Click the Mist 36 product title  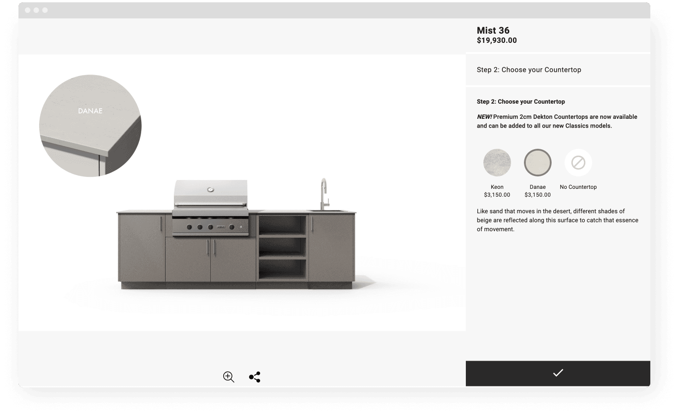493,30
